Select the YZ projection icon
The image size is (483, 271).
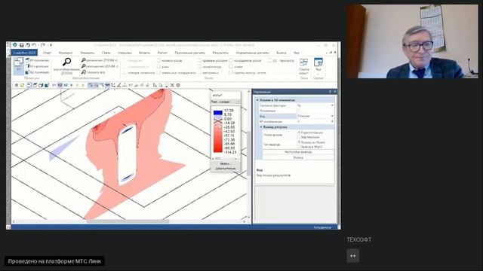coord(27,66)
